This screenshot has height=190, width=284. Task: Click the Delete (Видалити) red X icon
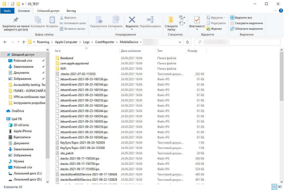pos(132,20)
